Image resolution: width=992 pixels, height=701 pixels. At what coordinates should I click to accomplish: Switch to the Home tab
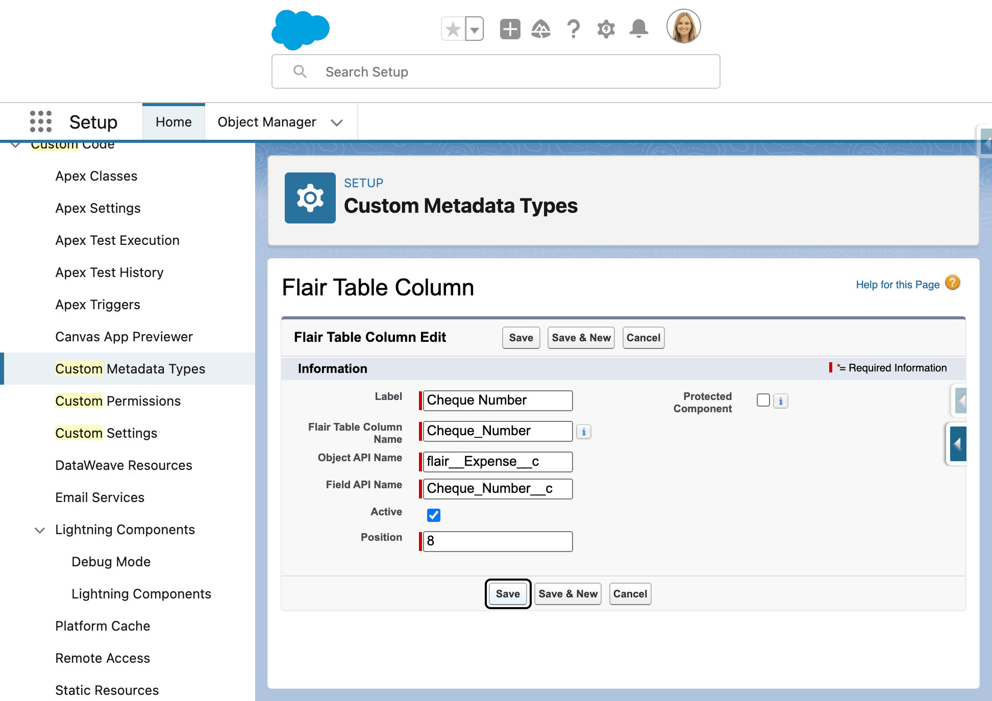pos(173,122)
